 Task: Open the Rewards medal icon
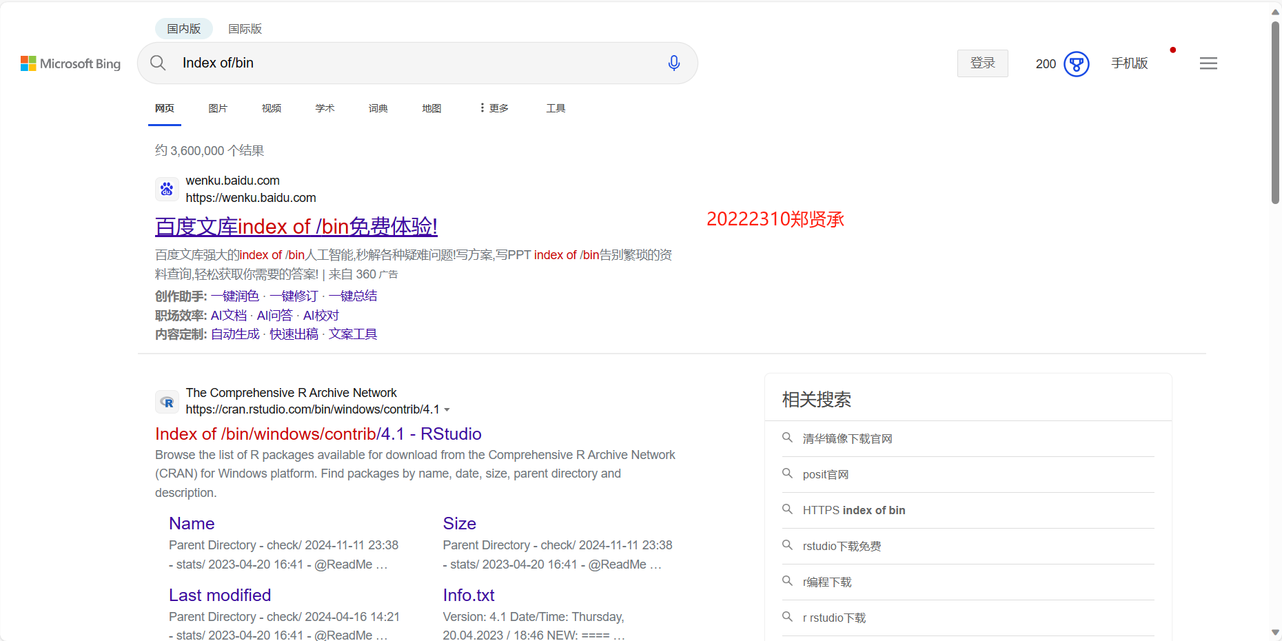click(x=1077, y=64)
